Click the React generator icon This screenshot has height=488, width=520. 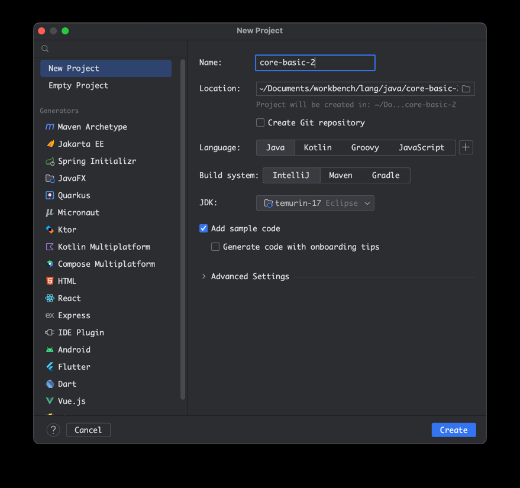point(50,298)
